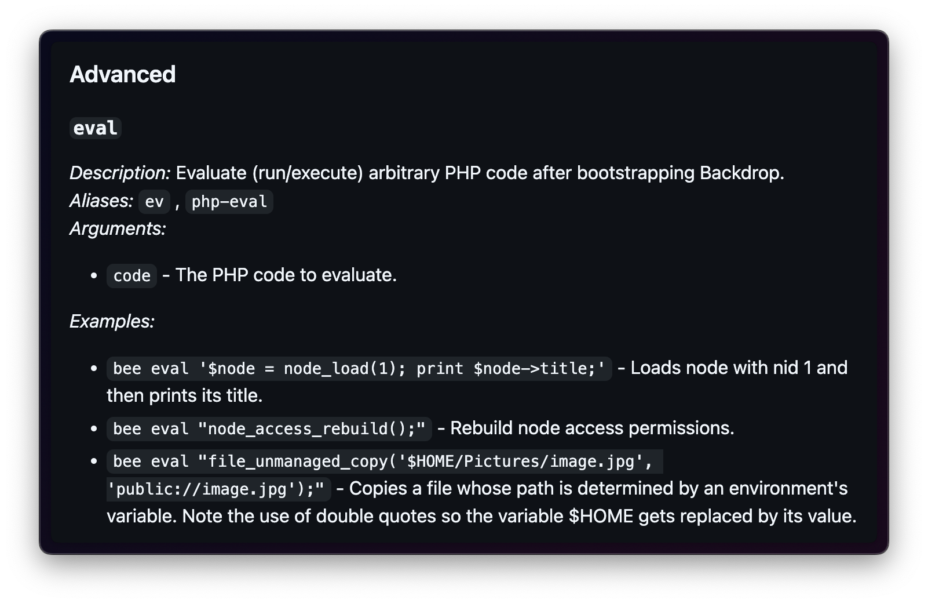This screenshot has height=603, width=928.
Task: Click the Aliases label
Action: [101, 201]
